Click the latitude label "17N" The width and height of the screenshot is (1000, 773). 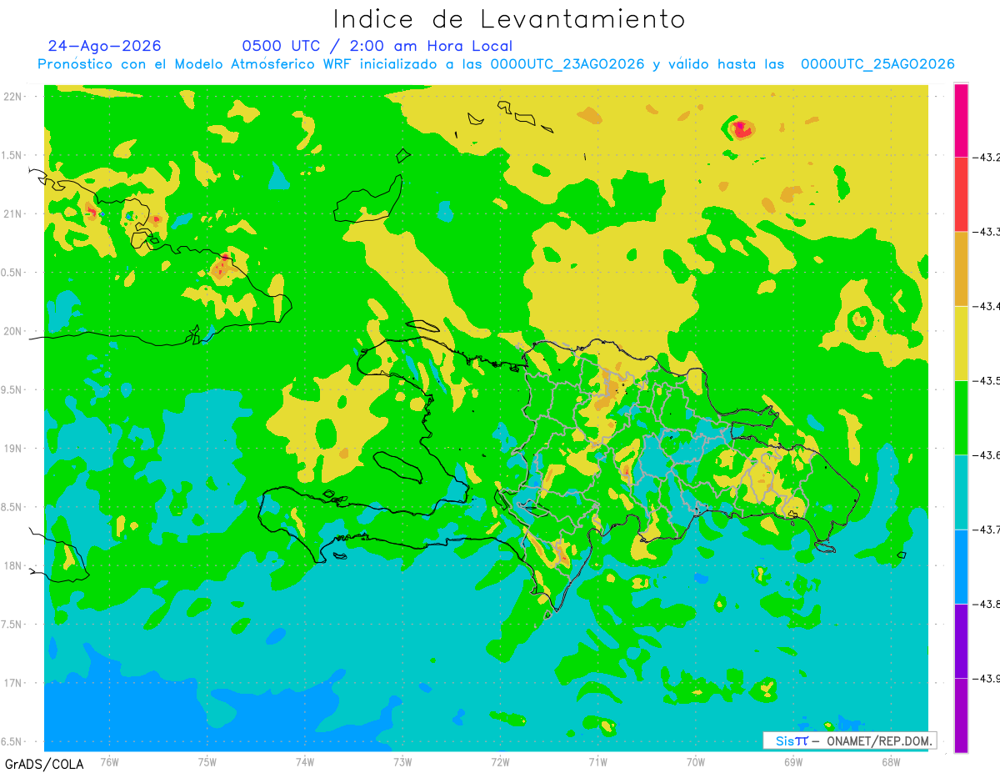tap(14, 683)
